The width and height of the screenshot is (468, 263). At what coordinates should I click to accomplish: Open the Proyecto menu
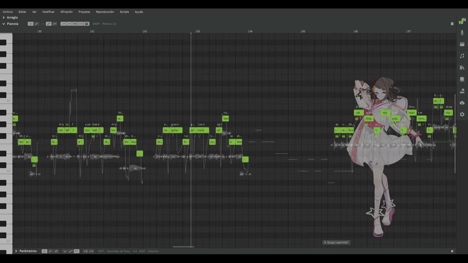pos(84,12)
